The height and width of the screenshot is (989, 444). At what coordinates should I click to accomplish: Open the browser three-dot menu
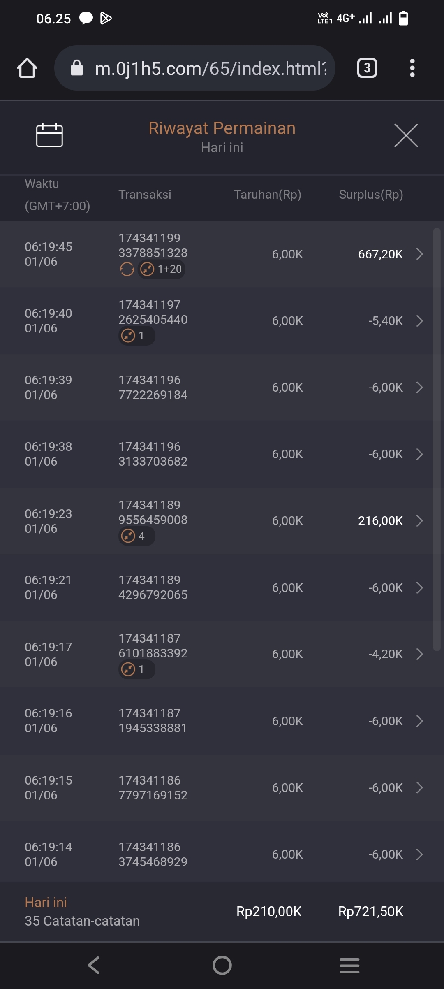coord(412,68)
